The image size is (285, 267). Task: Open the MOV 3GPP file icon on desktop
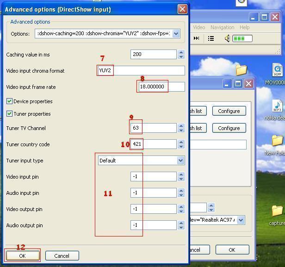coord(277,70)
